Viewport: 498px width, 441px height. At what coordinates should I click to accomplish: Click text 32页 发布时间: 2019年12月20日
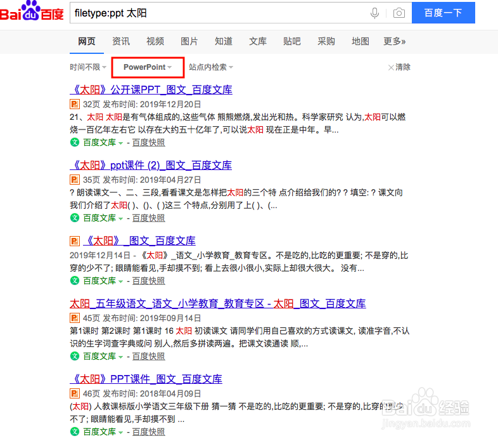tap(142, 104)
